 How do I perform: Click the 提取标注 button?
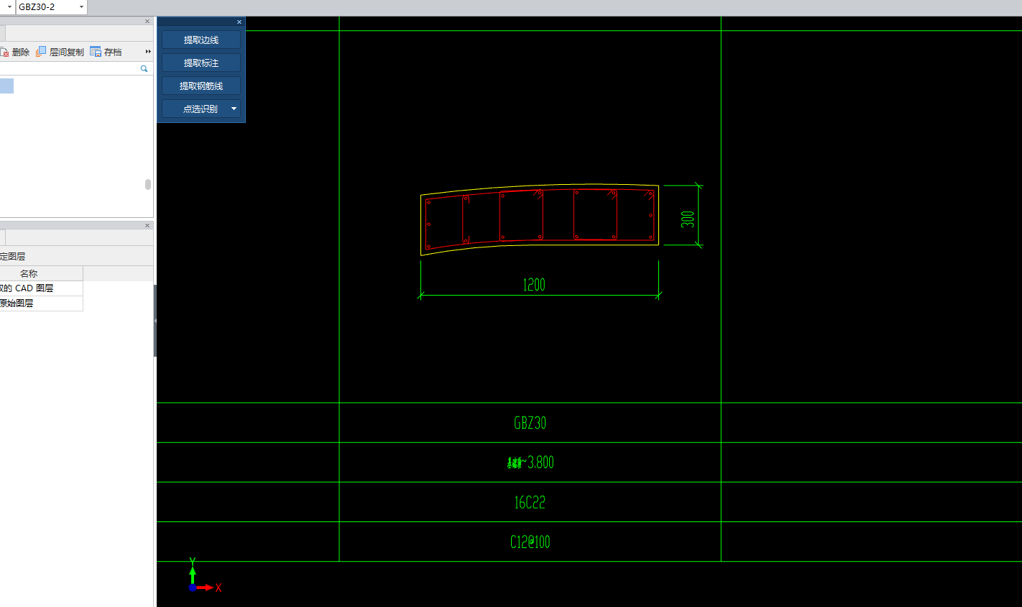(x=201, y=63)
